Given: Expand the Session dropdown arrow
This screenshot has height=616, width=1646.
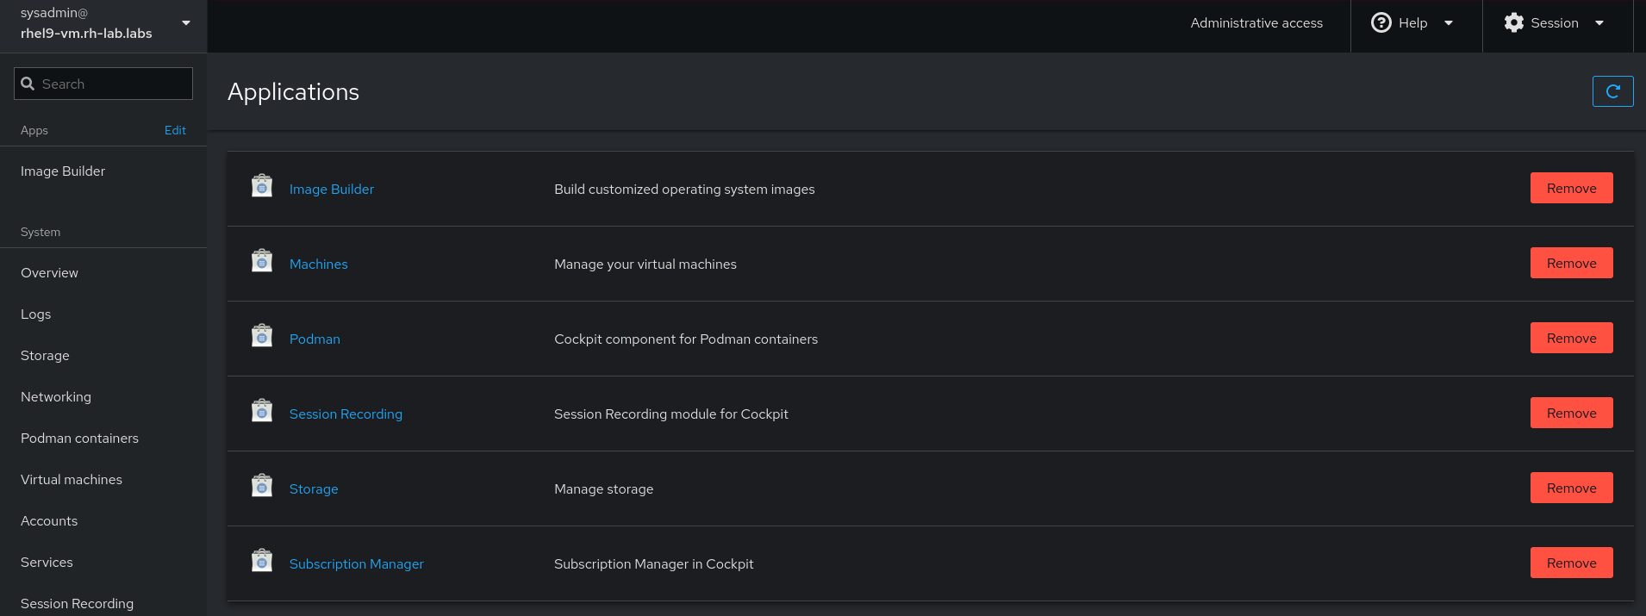Looking at the screenshot, I should 1599,23.
